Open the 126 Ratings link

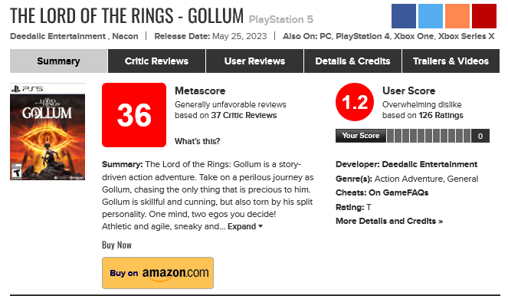point(441,116)
